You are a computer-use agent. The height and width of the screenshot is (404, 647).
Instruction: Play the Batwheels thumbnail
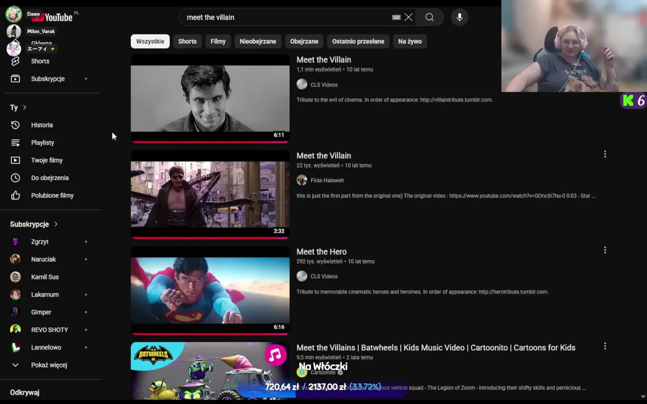coord(210,370)
